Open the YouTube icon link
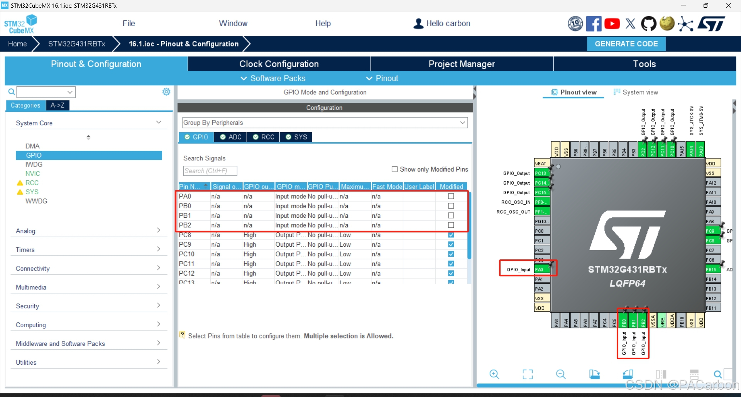This screenshot has width=741, height=397. click(x=612, y=24)
